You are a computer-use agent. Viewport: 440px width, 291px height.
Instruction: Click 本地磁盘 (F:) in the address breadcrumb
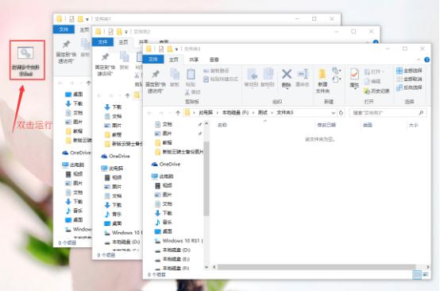tap(235, 113)
